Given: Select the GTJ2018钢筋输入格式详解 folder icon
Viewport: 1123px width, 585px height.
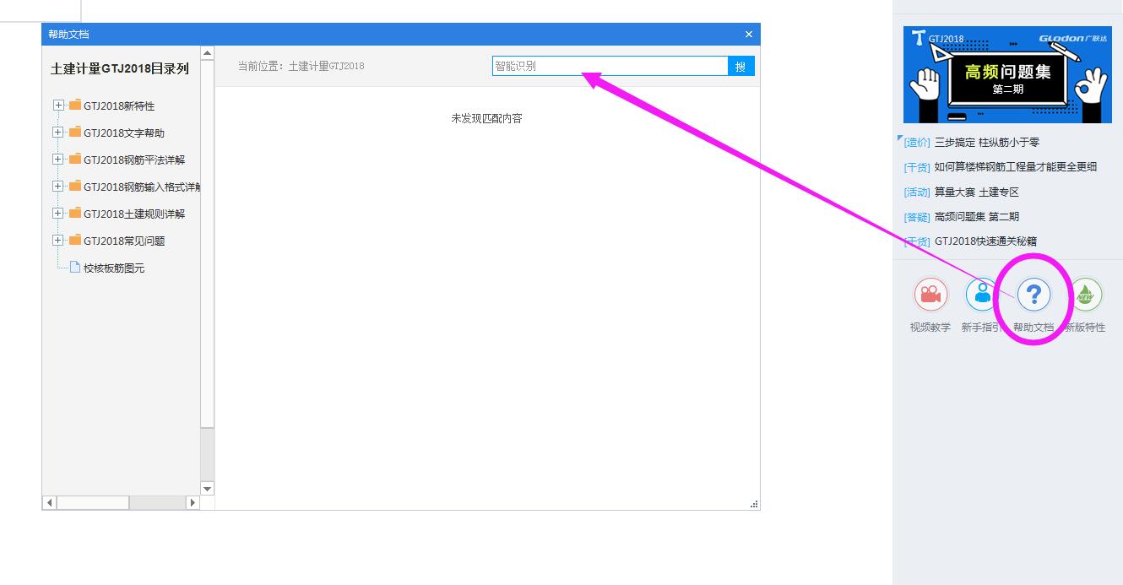Looking at the screenshot, I should [75, 187].
